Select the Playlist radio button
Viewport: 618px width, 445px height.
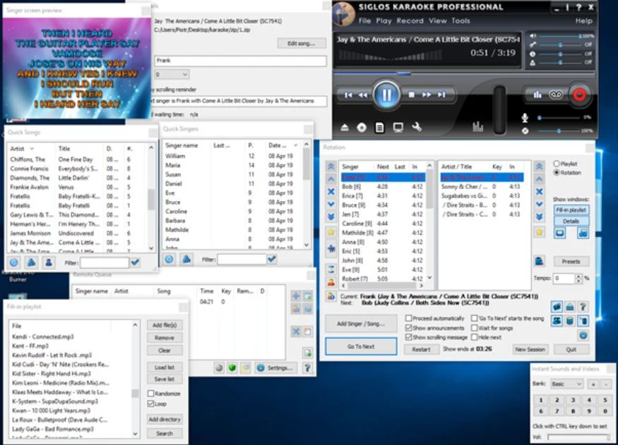coord(557,164)
